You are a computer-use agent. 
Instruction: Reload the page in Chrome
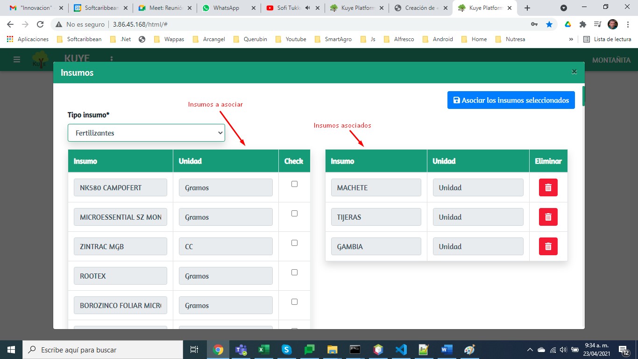(40, 24)
